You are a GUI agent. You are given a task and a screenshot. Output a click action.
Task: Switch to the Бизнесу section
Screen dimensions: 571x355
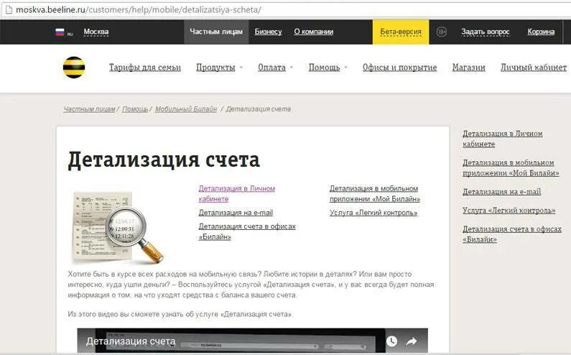[268, 32]
